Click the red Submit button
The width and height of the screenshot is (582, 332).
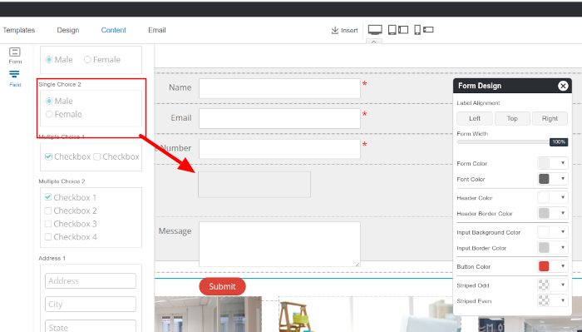[222, 286]
